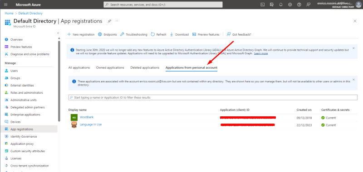This screenshot has width=363, height=172.
Task: Click the Default Directory grid icon
Action: tap(8, 22)
